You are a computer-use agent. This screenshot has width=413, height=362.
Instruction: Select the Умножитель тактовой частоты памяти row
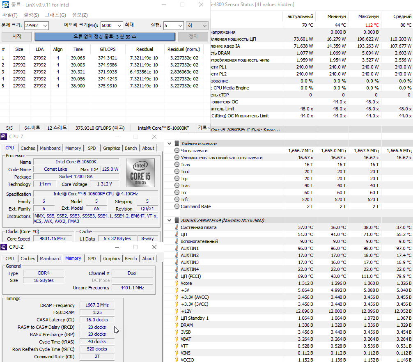[289, 158]
